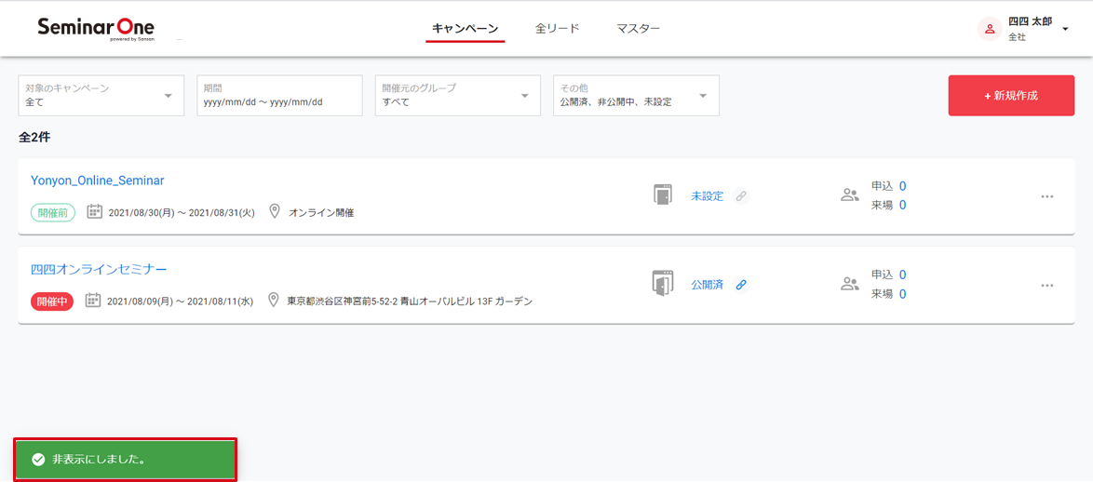Click link icon next to 未設定

click(x=742, y=196)
